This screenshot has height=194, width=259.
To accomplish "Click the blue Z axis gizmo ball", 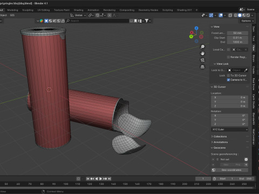I will 196,28.
